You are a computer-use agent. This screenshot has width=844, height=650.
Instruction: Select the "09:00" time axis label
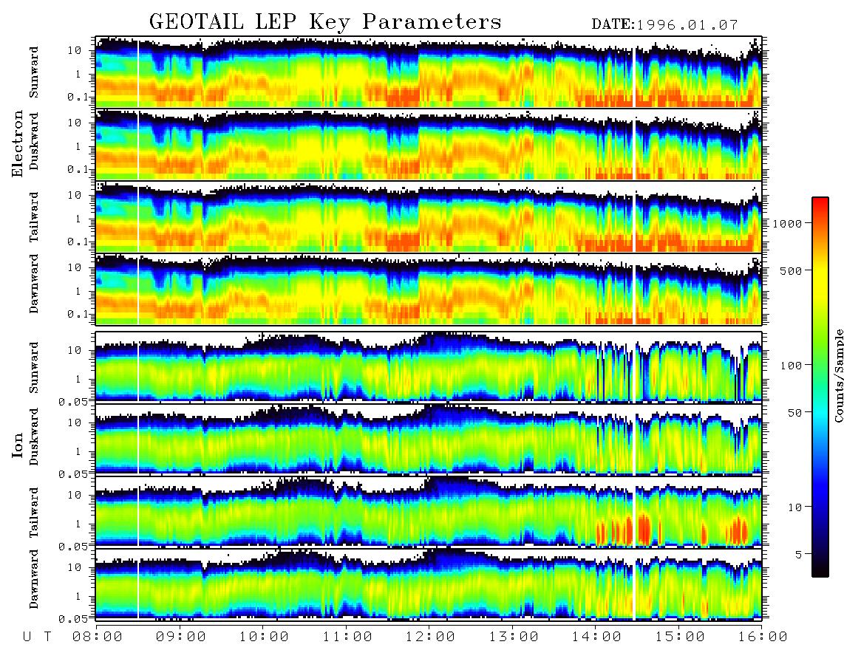pos(180,637)
